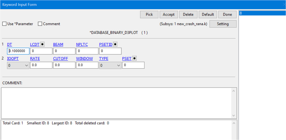Toggle the Comment checkbox
The height and width of the screenshot is (140, 286).
40,24
